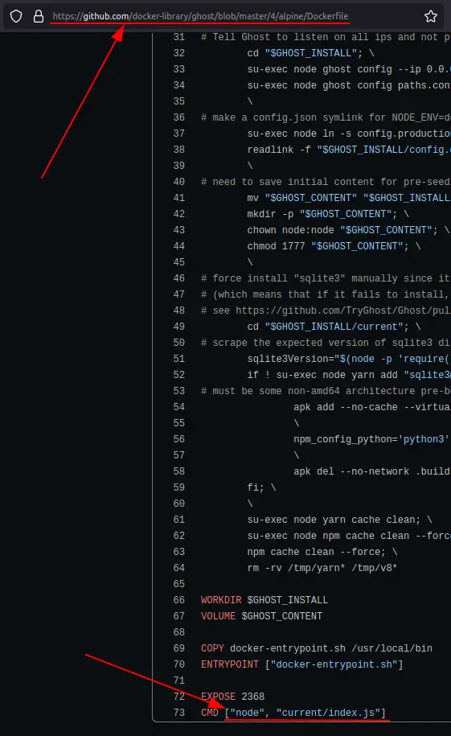
Task: Select line number 40
Action: 178,182
